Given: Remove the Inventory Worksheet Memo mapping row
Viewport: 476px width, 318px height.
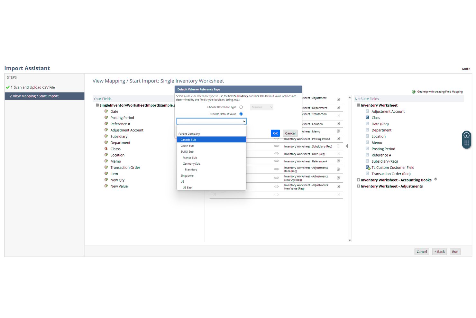Looking at the screenshot, I should coord(338,131).
